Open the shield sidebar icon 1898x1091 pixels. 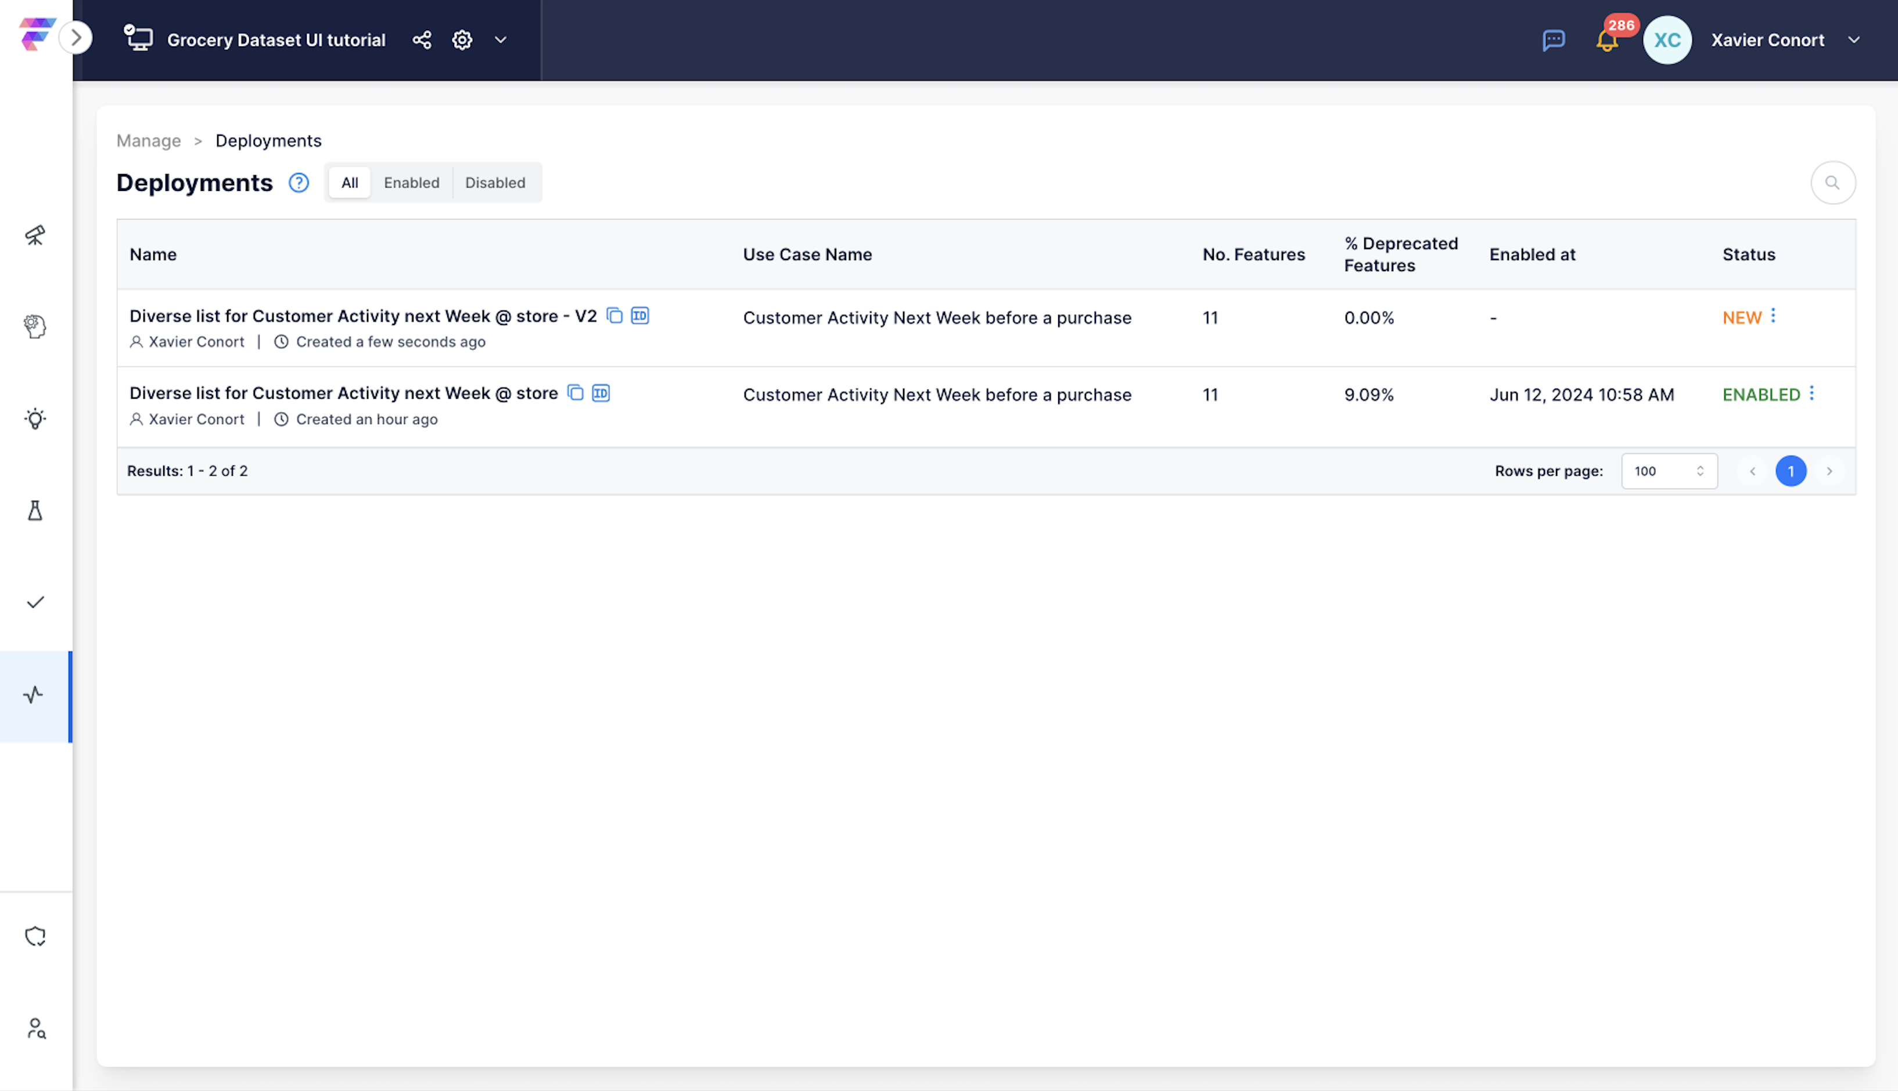click(x=35, y=936)
